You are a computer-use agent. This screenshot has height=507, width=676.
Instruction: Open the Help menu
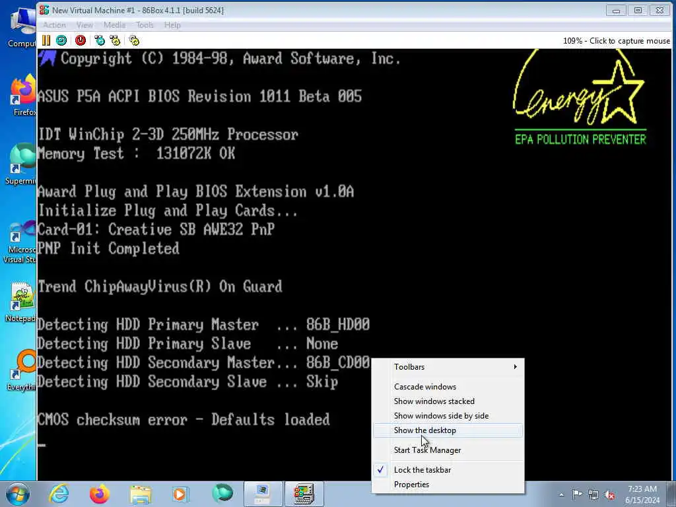pos(172,25)
